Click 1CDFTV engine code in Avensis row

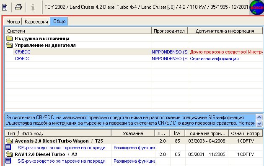[x=246, y=141]
